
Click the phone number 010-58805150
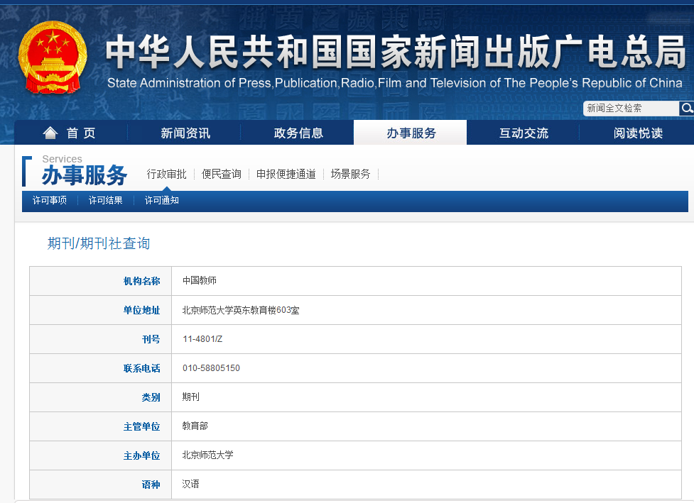[x=211, y=368]
